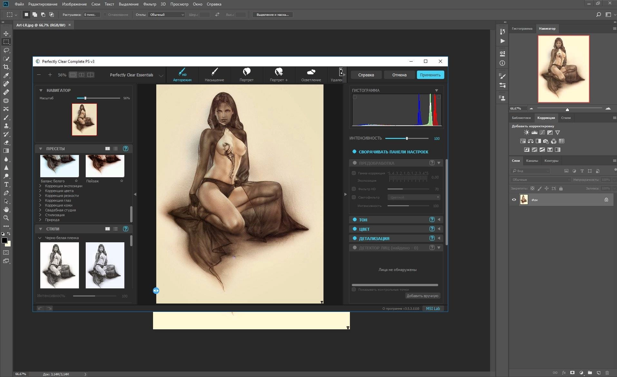Open help for ТОН section
Image resolution: width=617 pixels, height=377 pixels.
click(x=432, y=219)
